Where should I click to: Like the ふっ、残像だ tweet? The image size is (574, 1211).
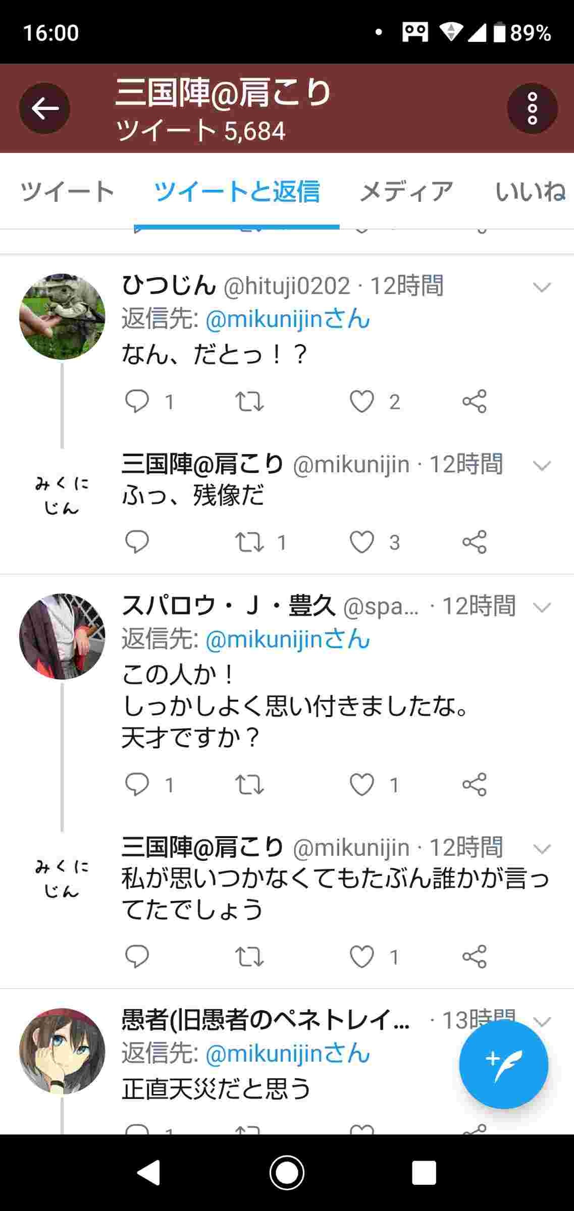362,542
